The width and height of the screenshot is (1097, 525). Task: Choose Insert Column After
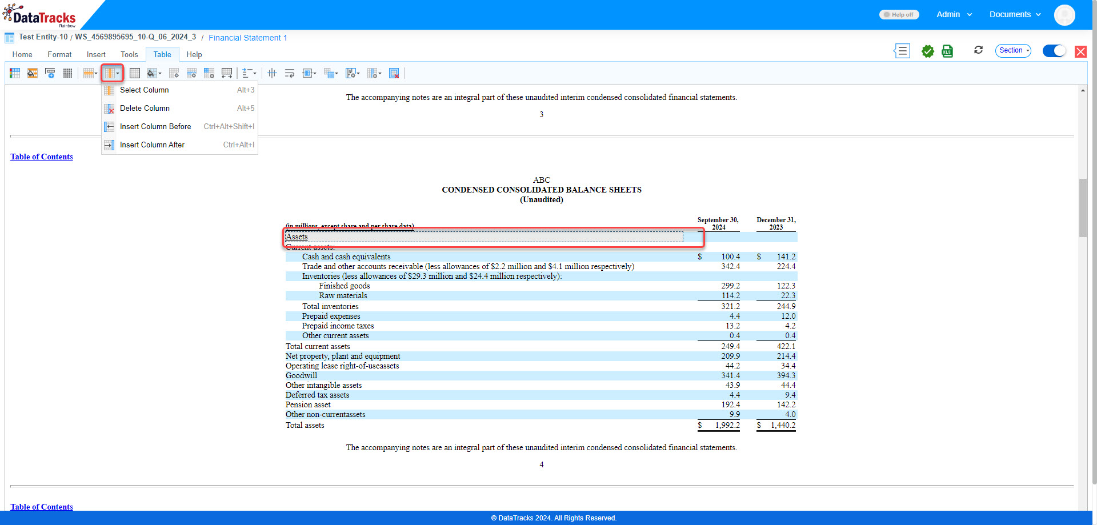(179, 145)
